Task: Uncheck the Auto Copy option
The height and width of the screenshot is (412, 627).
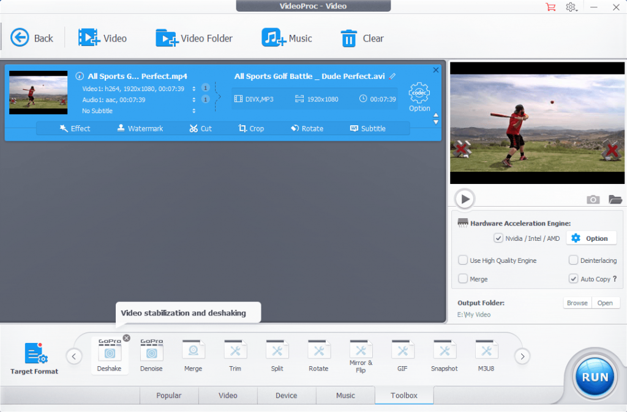Action: [573, 279]
